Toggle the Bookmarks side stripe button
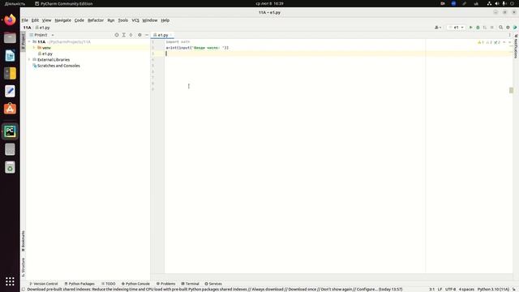 (24, 241)
